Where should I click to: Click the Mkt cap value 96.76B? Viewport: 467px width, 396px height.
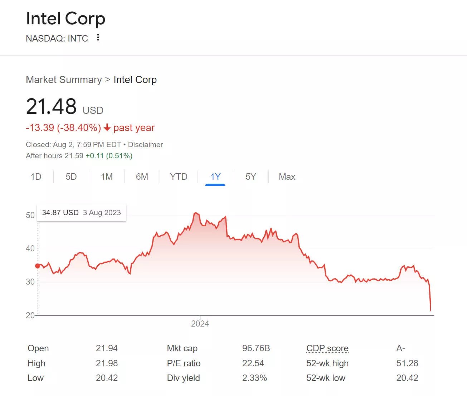(256, 348)
